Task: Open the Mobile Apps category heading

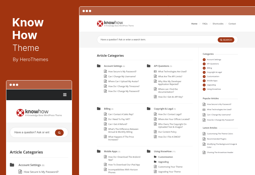Action: pos(111,151)
